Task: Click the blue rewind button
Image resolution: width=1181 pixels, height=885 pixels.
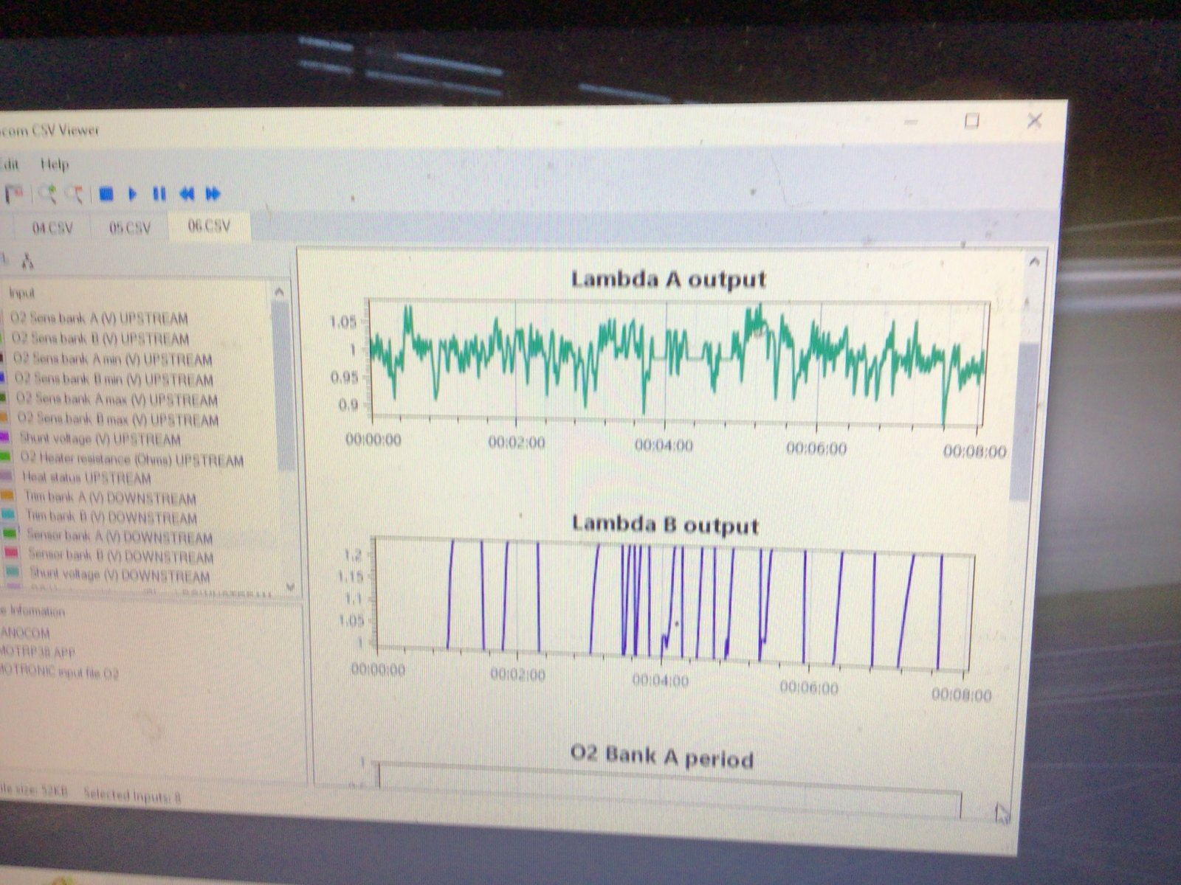Action: 187,194
